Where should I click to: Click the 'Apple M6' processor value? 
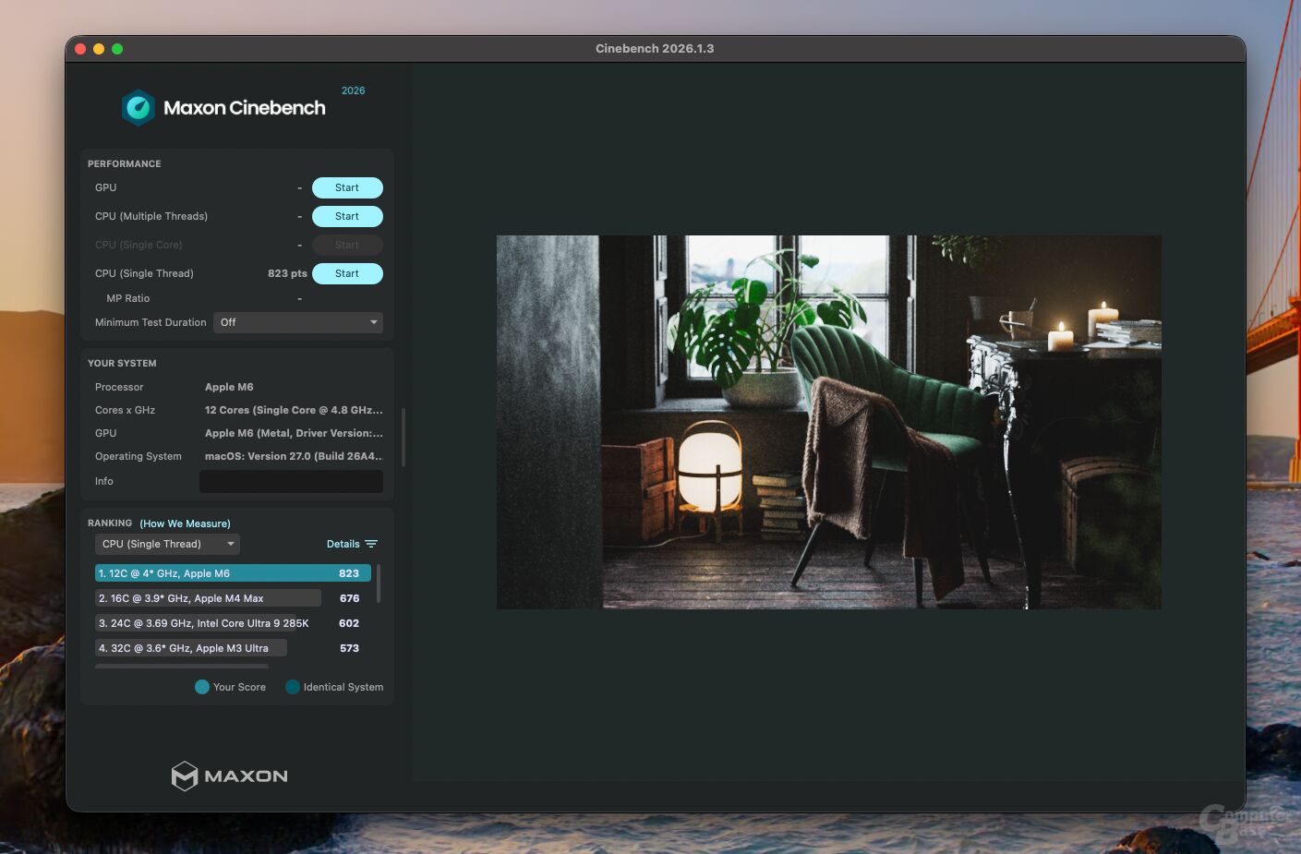coord(229,387)
